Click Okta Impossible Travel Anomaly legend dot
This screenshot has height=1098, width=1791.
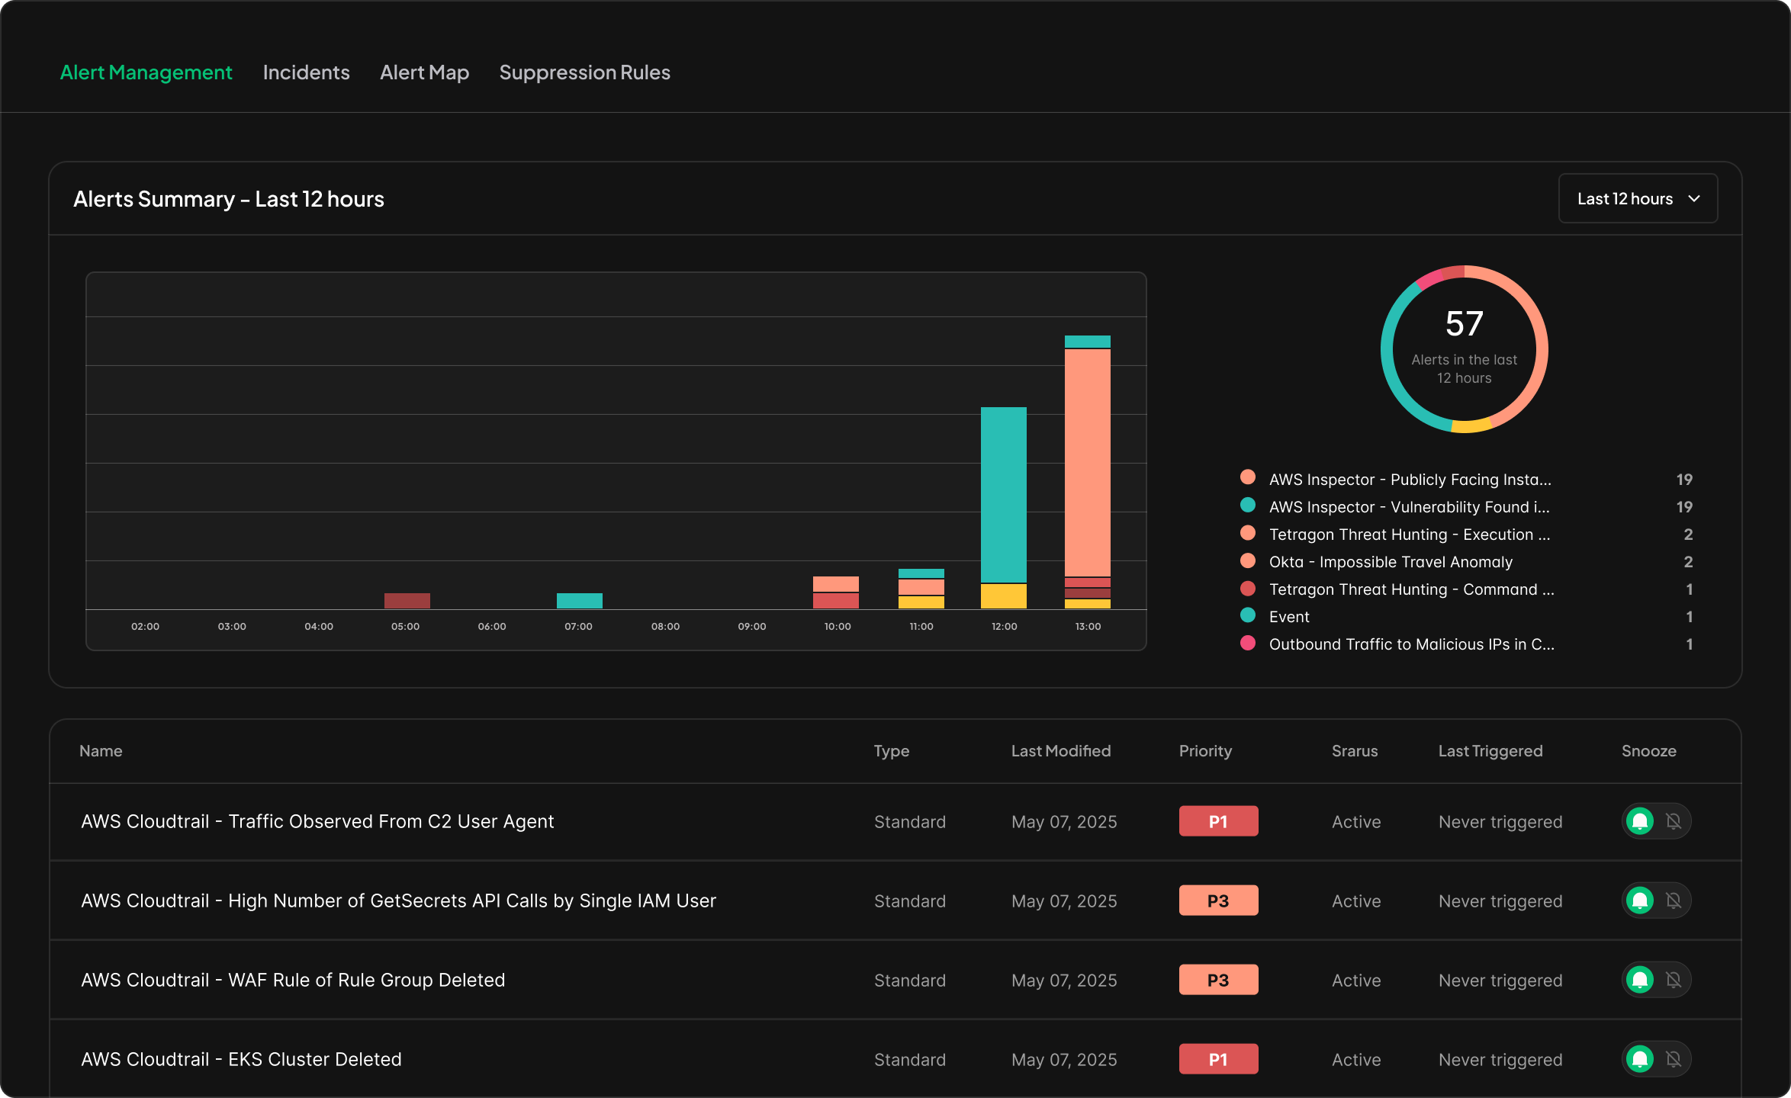[1248, 561]
